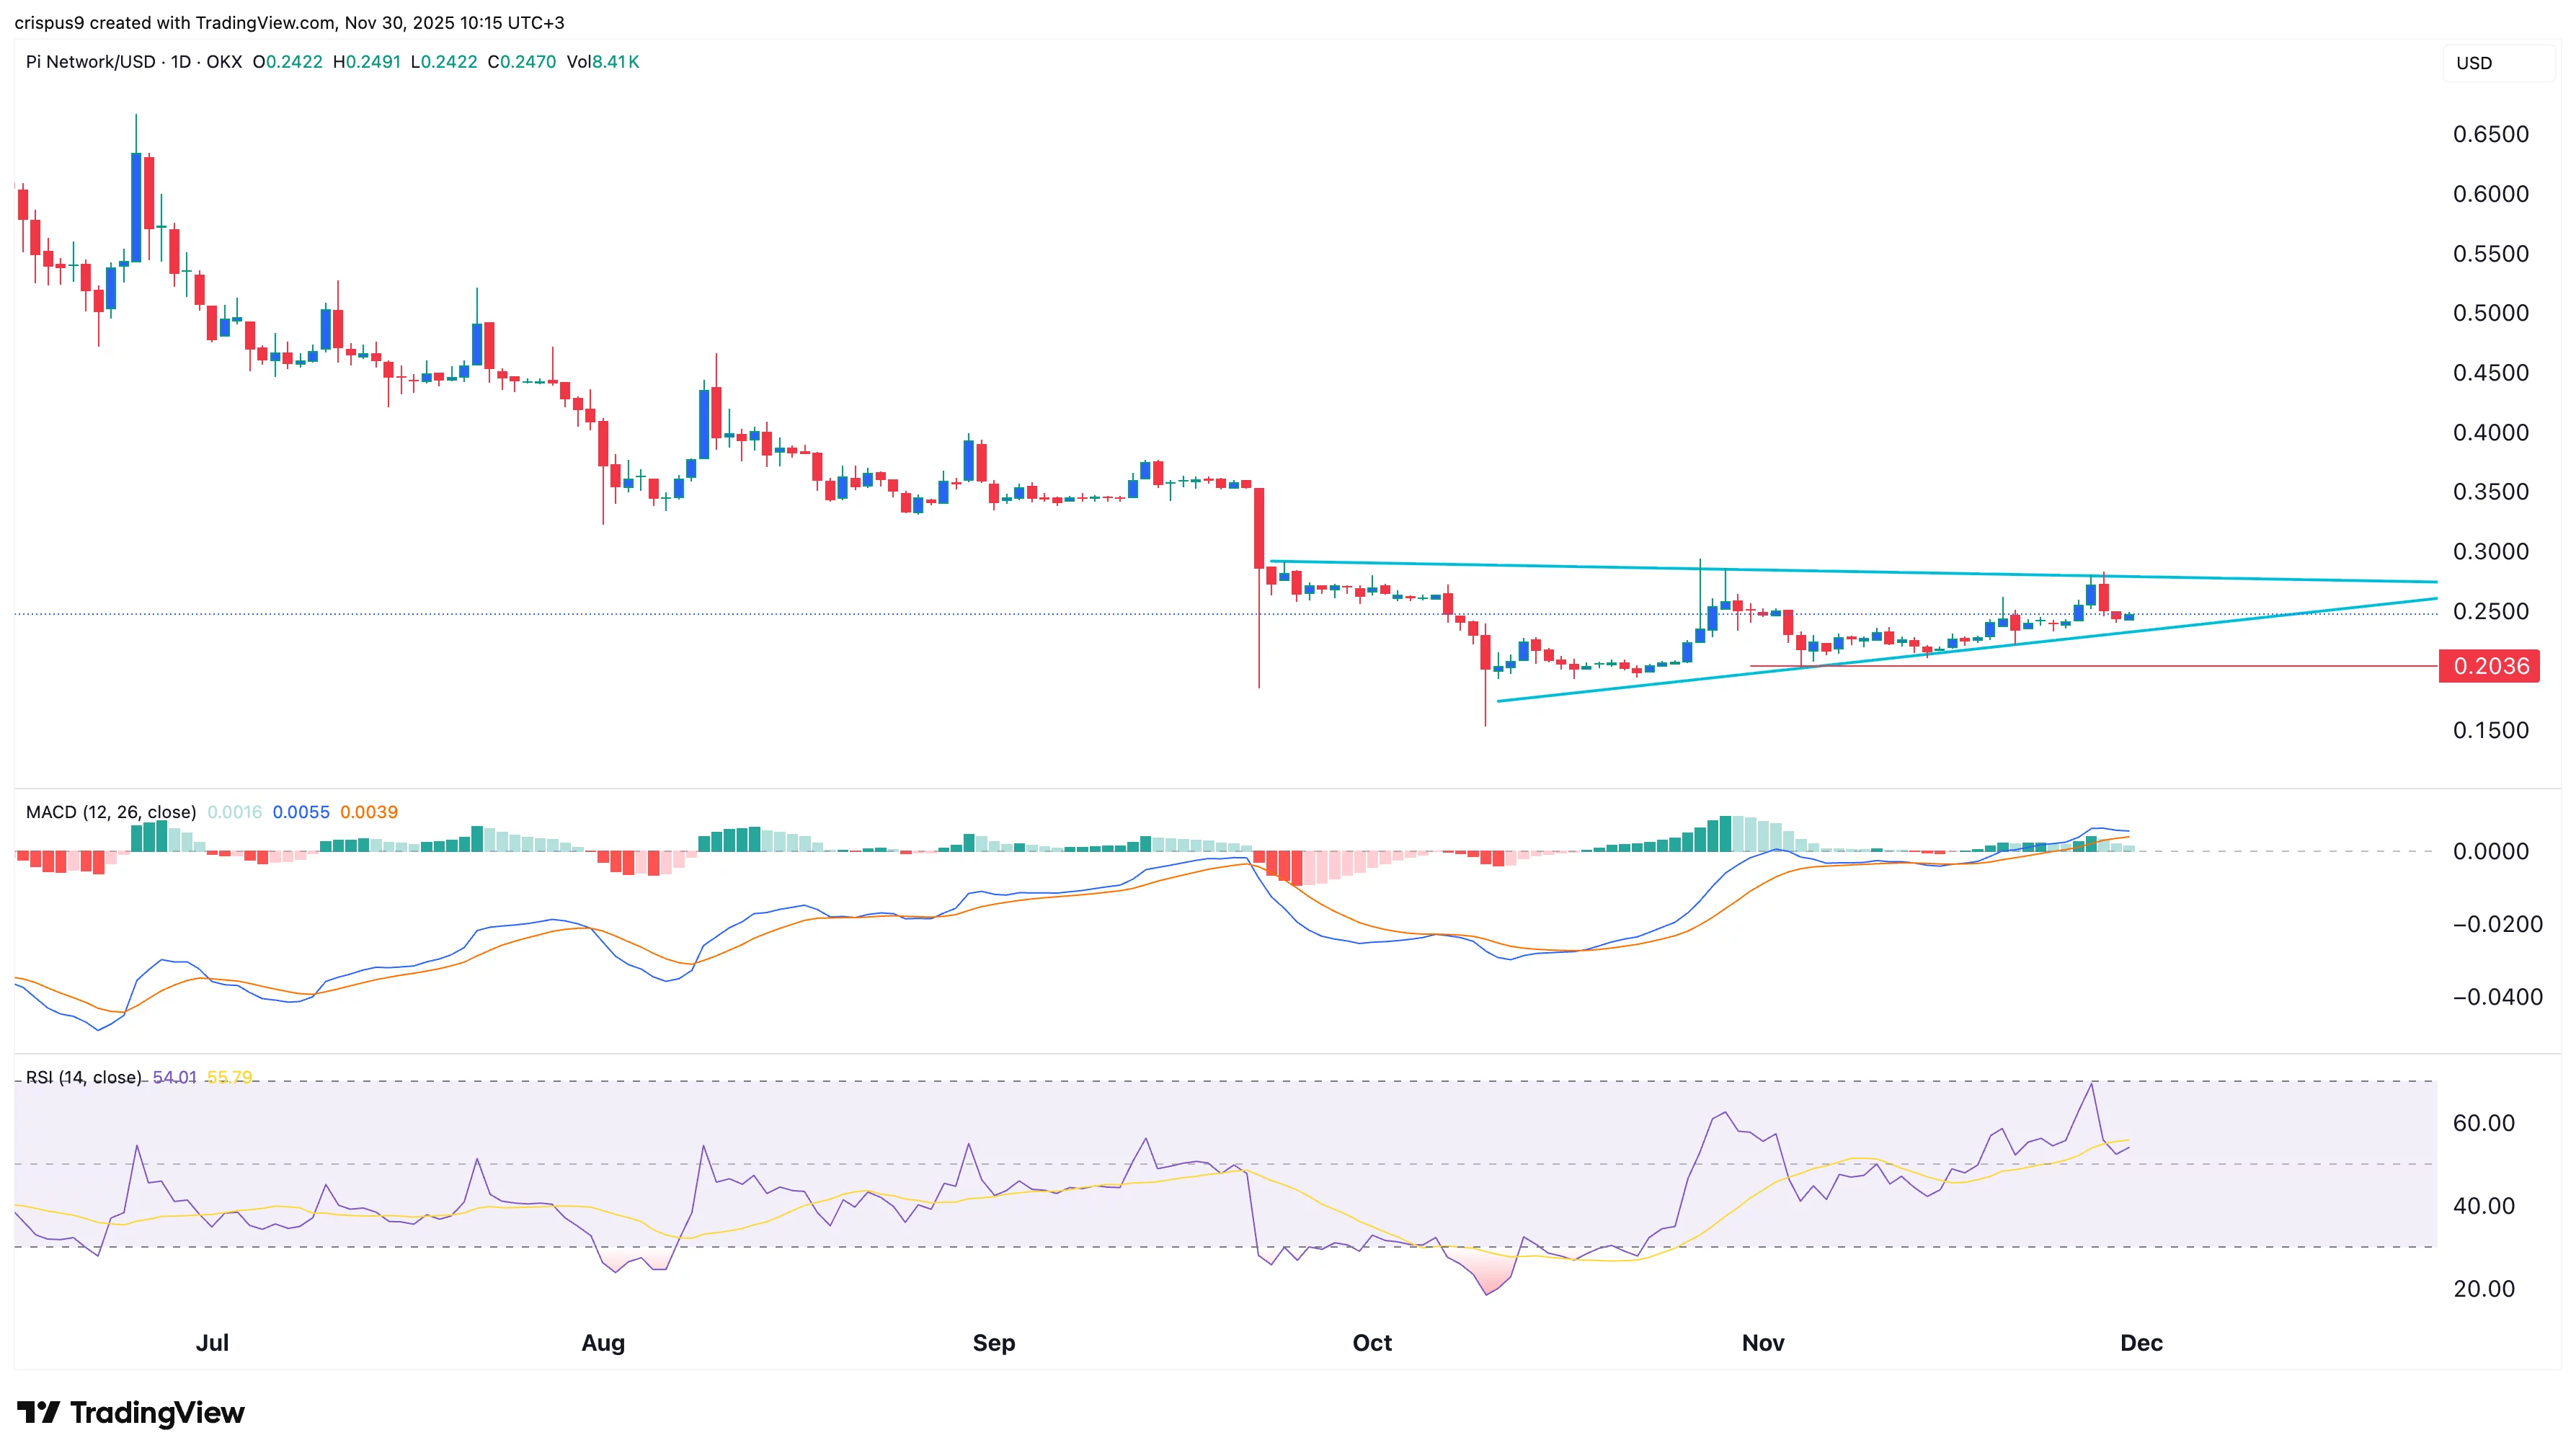Select the Dec axis label
Image resolution: width=2576 pixels, height=1456 pixels.
click(2143, 1344)
